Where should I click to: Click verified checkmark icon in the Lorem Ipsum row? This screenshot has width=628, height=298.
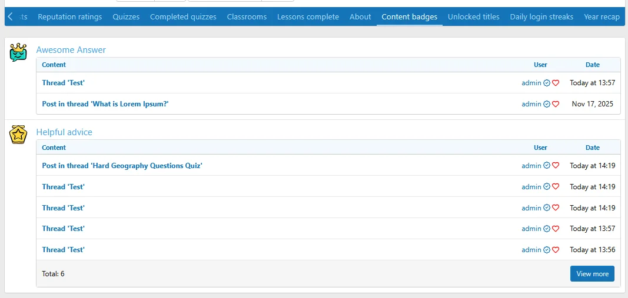547,104
